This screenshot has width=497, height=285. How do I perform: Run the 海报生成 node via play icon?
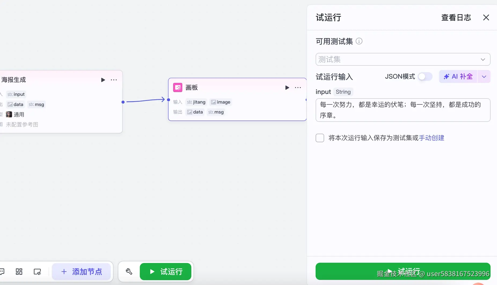click(103, 80)
